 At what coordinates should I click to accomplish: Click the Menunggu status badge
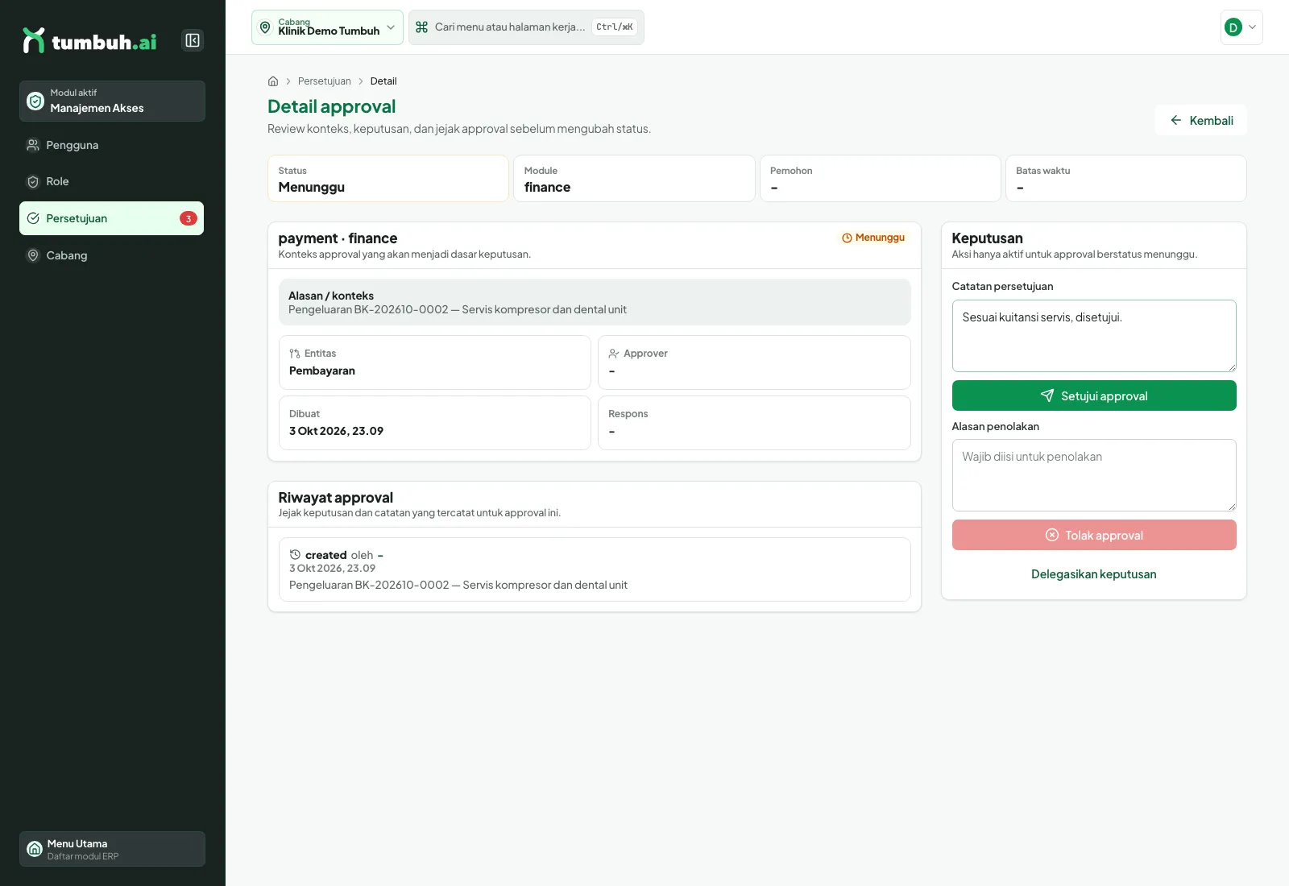point(873,238)
